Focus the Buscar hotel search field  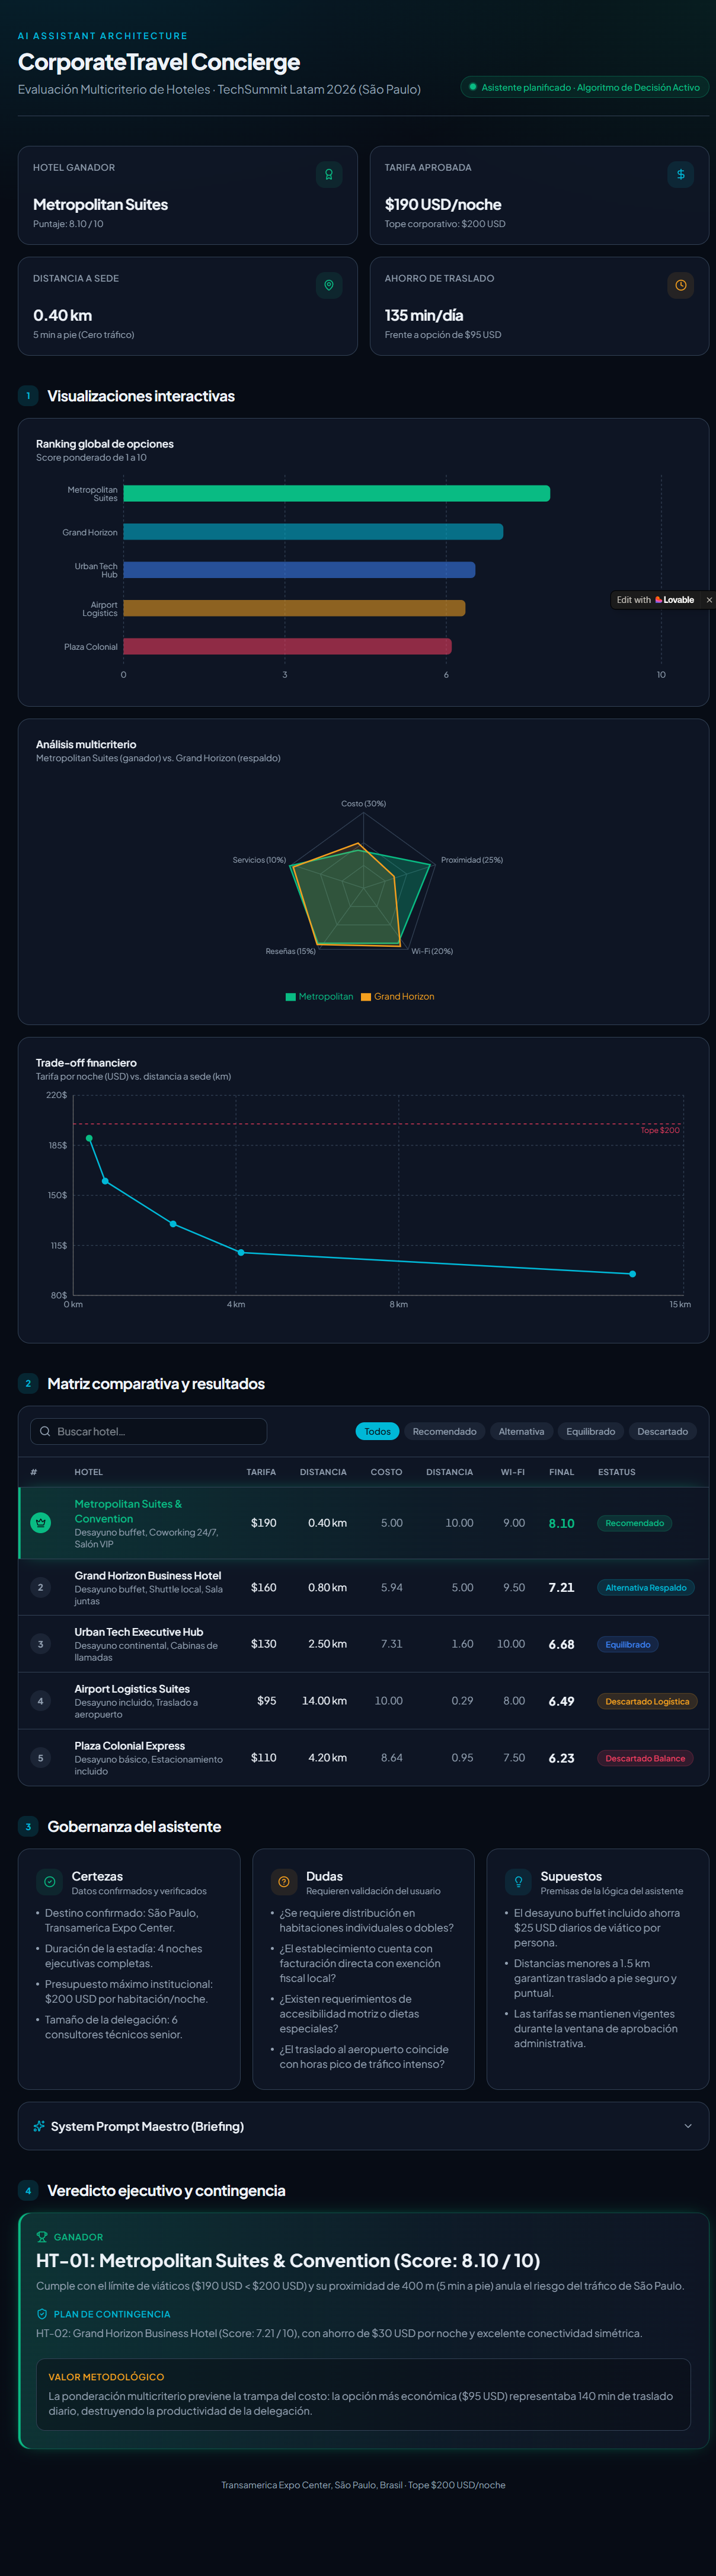pos(149,1431)
